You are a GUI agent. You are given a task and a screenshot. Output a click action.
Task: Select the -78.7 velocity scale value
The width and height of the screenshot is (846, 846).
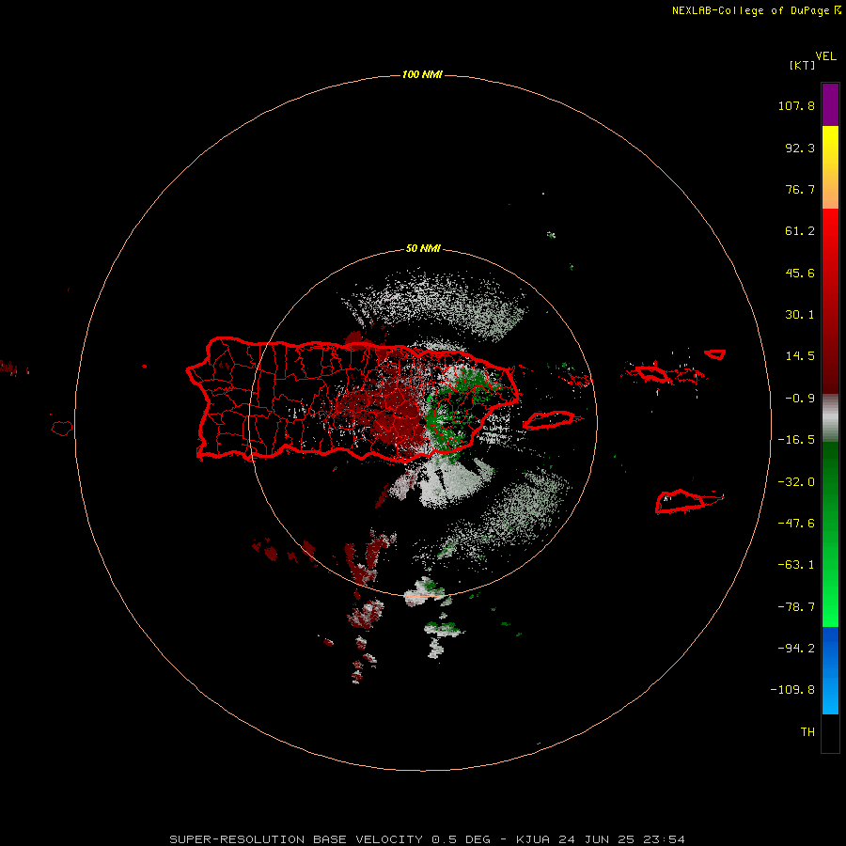[x=796, y=607]
